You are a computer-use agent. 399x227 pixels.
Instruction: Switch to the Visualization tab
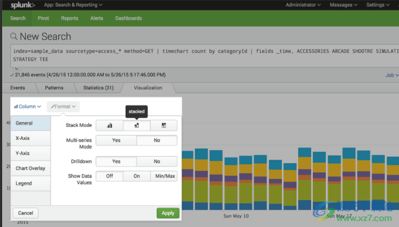click(x=148, y=88)
